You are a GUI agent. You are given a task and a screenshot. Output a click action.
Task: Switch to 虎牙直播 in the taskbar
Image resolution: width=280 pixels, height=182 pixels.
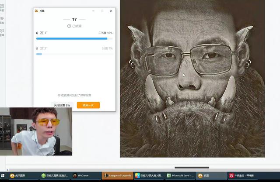click(23, 175)
